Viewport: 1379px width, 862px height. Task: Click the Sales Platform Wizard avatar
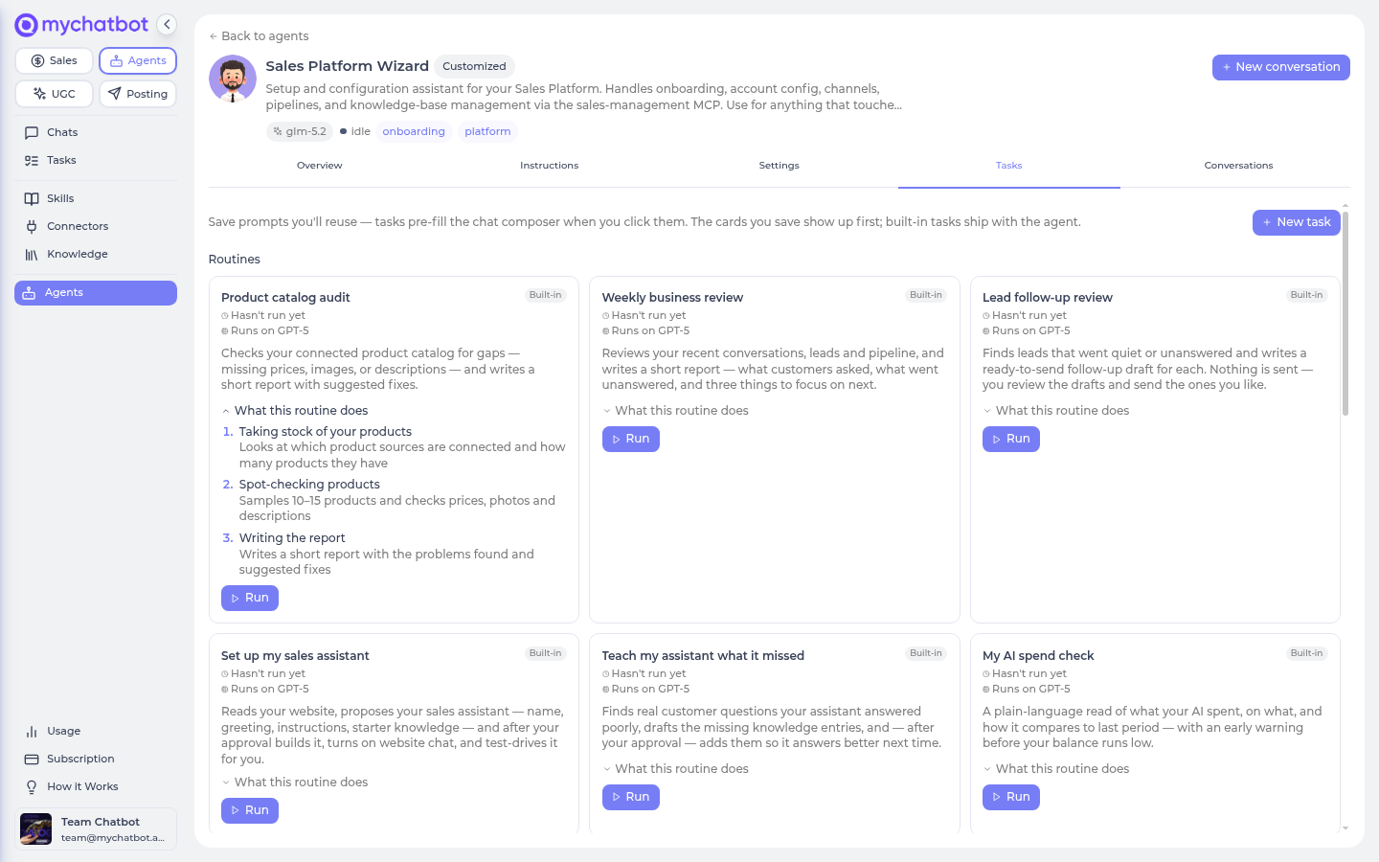pyautogui.click(x=233, y=79)
